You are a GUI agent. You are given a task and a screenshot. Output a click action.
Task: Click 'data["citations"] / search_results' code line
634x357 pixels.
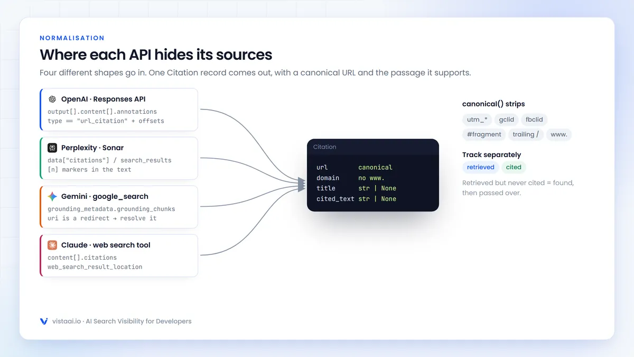109,160
